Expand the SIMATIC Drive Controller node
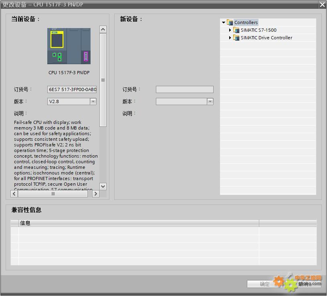This screenshot has height=296, width=327. [230, 38]
